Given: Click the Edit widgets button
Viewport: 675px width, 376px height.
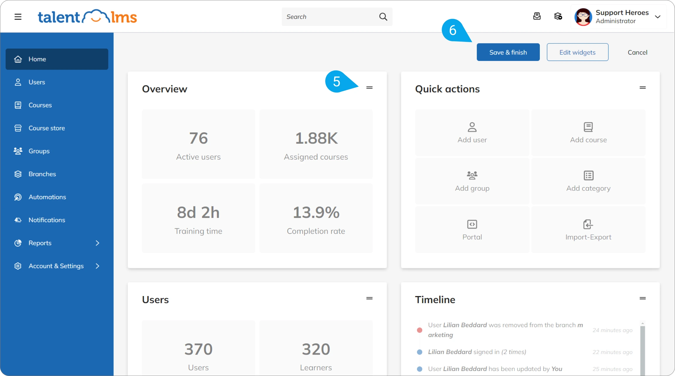Looking at the screenshot, I should [x=577, y=52].
